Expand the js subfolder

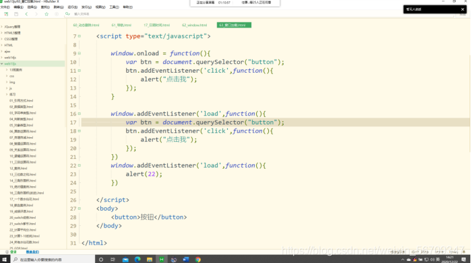click(7, 89)
